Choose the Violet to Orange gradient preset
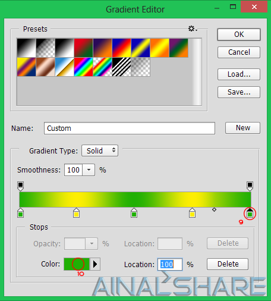Viewport: 271px width, 301px height. 102,48
